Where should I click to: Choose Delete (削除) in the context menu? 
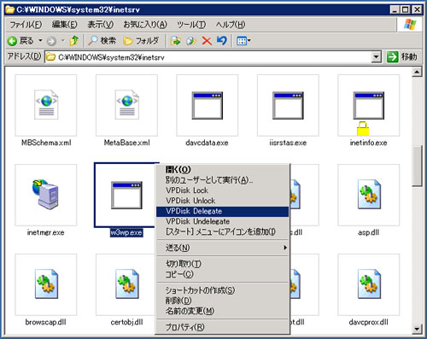222,301
